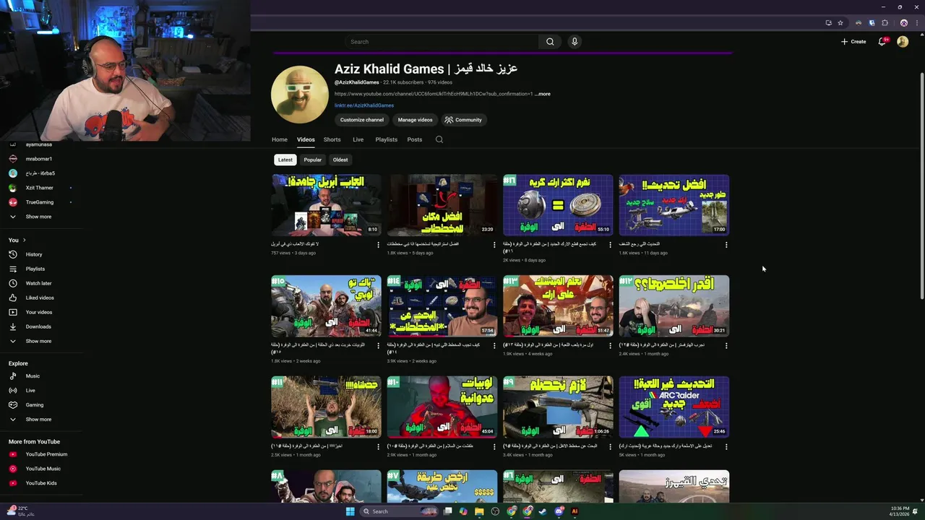Open options menu for the 25:46 video
925x520 pixels.
click(x=726, y=447)
